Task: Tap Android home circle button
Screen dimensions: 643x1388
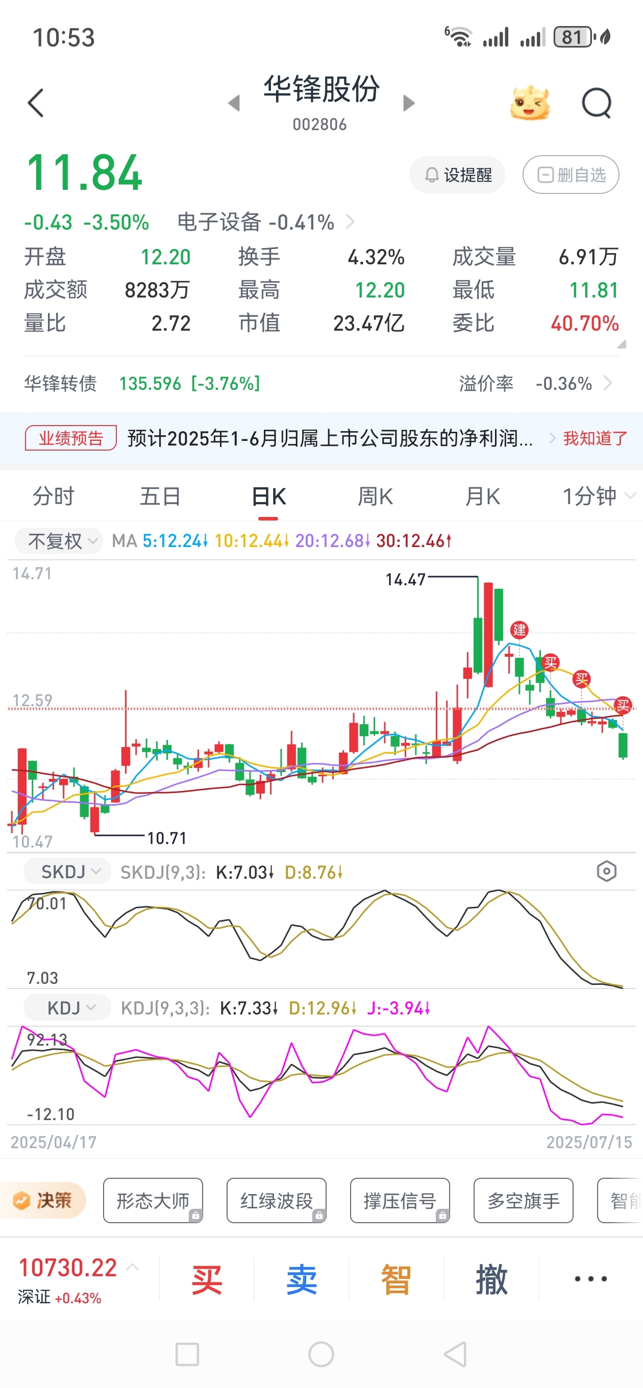Action: [321, 1354]
